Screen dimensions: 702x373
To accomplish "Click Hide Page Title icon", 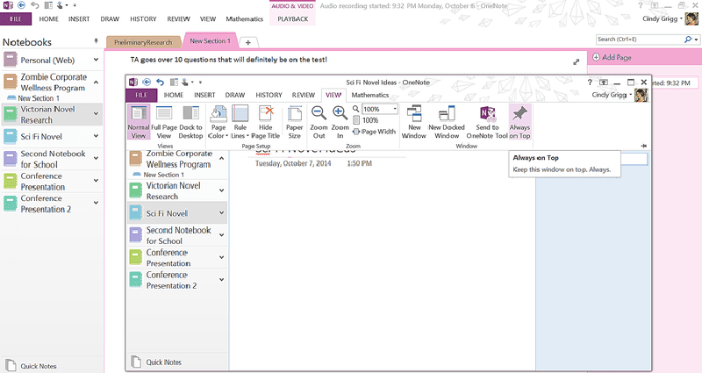I will 266,122.
